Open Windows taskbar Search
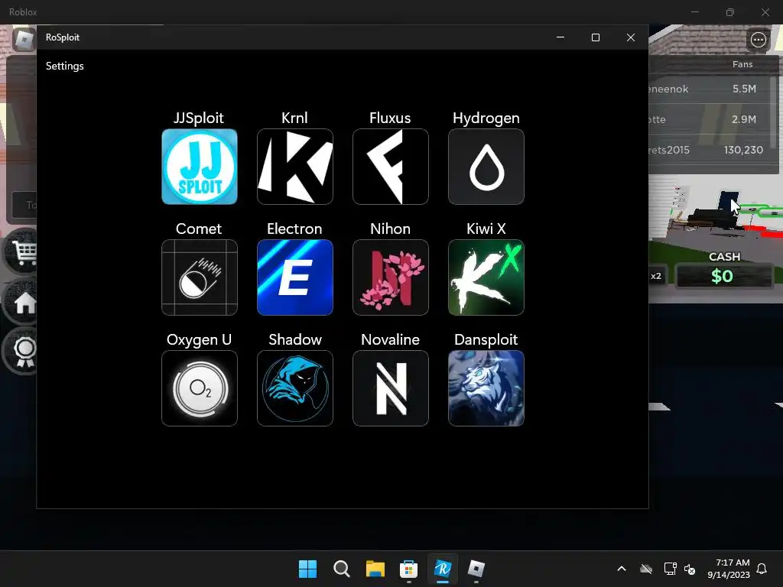Image resolution: width=783 pixels, height=587 pixels. pyautogui.click(x=342, y=569)
